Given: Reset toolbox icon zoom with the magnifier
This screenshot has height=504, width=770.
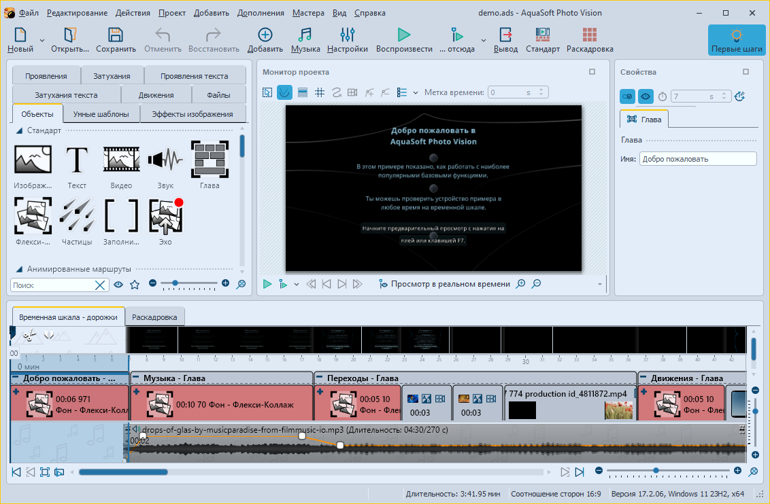Looking at the screenshot, I should (x=241, y=284).
